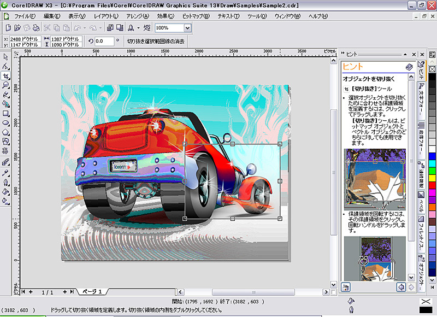Viewport: 437px width, 317px height.
Task: Expand the color palette fully
Action: pos(432,287)
